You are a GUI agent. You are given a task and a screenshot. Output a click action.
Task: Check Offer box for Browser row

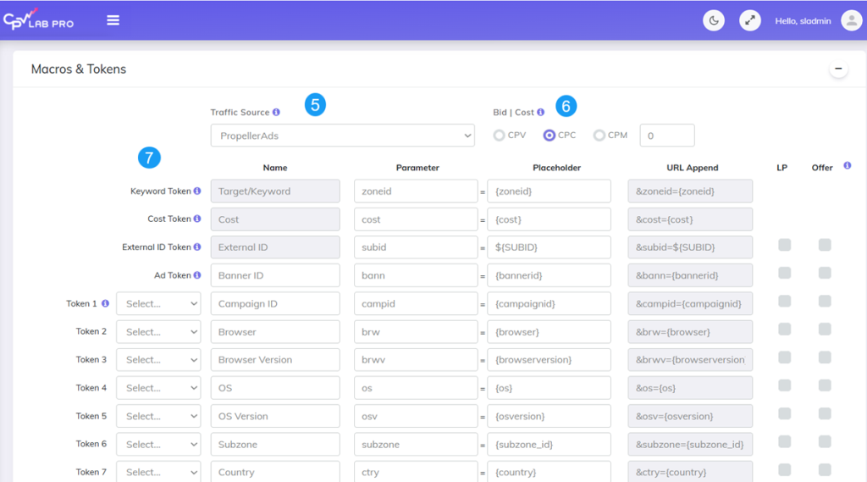click(825, 330)
